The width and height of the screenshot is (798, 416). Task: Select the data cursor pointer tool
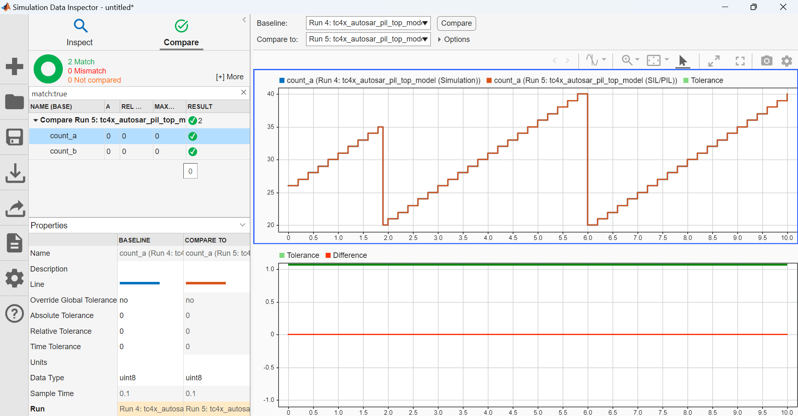(x=682, y=61)
